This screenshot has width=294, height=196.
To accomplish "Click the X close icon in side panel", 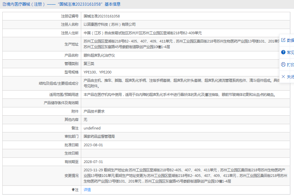I will click(x=283, y=77).
